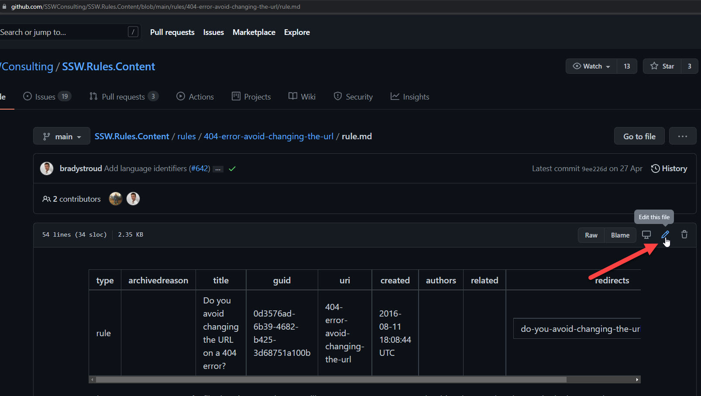Click the archivedreason column header
The width and height of the screenshot is (701, 396).
point(158,280)
